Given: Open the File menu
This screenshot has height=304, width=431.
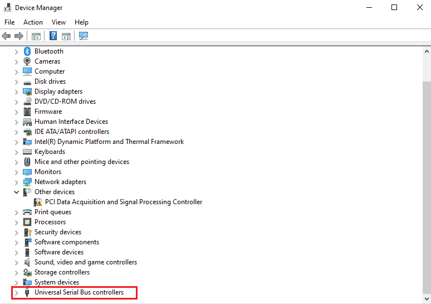Looking at the screenshot, I should pos(9,22).
